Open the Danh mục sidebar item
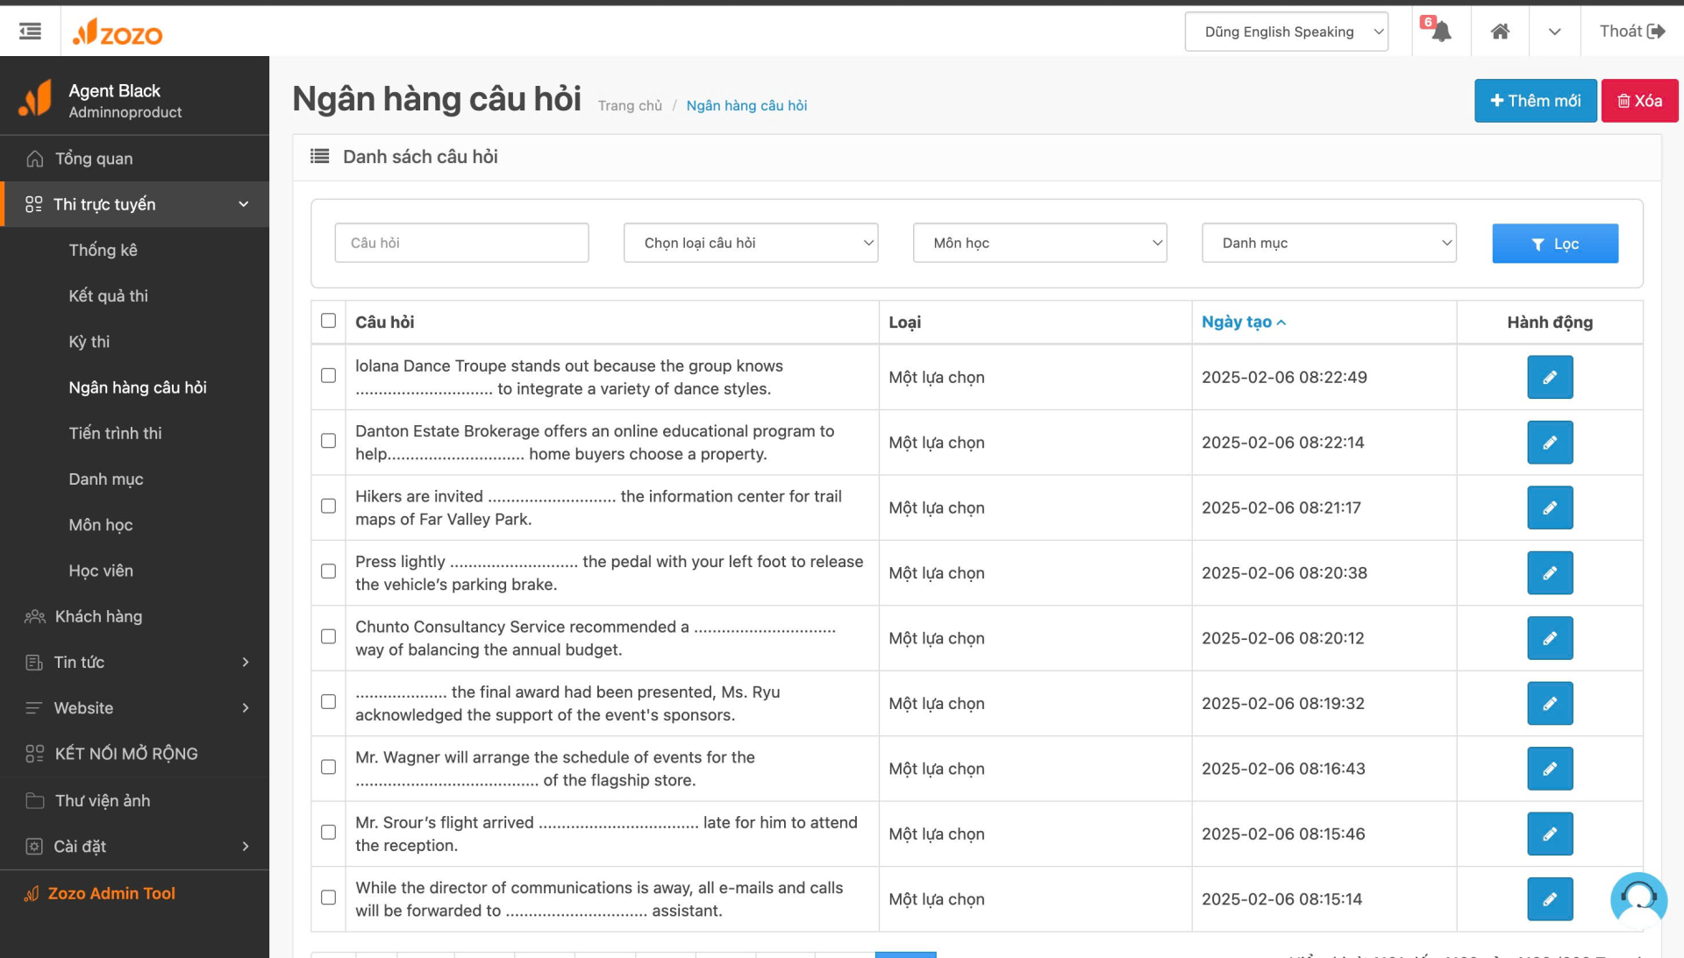1684x958 pixels. point(106,479)
